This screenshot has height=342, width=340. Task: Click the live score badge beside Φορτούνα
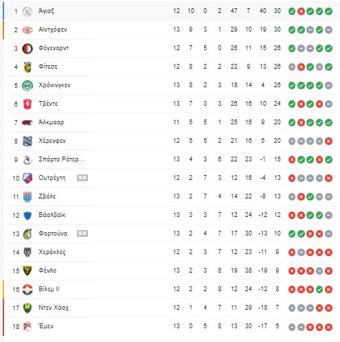(82, 233)
